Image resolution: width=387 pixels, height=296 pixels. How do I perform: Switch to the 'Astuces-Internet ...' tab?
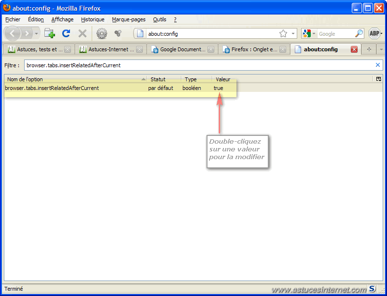(111, 49)
